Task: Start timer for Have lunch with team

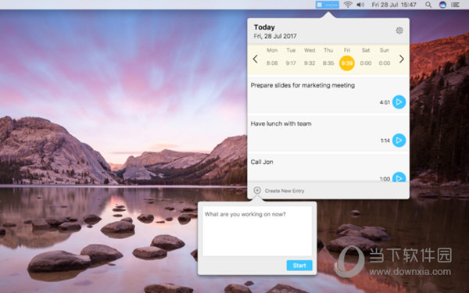Action: (x=399, y=140)
